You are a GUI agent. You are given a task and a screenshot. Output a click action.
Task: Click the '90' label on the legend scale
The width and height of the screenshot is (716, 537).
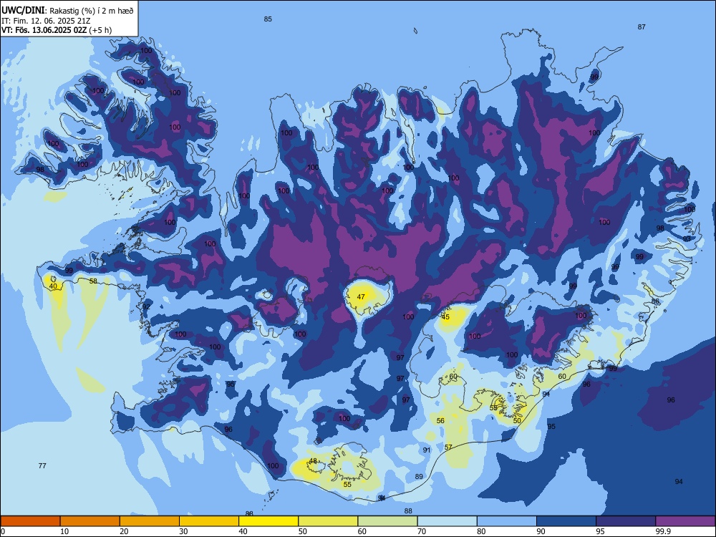pyautogui.click(x=541, y=531)
